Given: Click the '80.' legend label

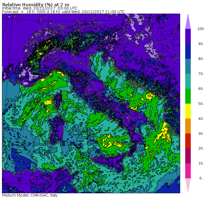Looking at the screenshot, I should 201,59.
